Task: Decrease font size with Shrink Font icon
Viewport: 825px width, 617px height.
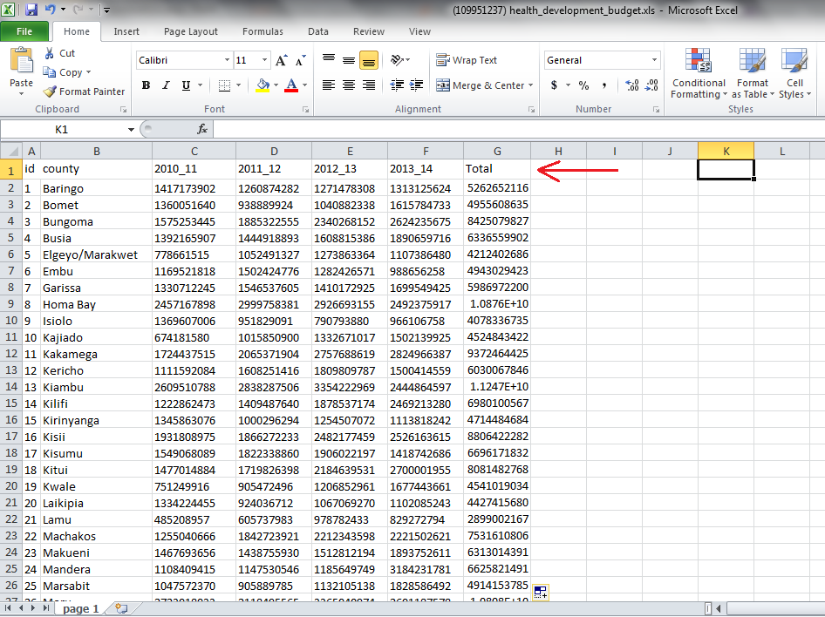Action: coord(300,60)
